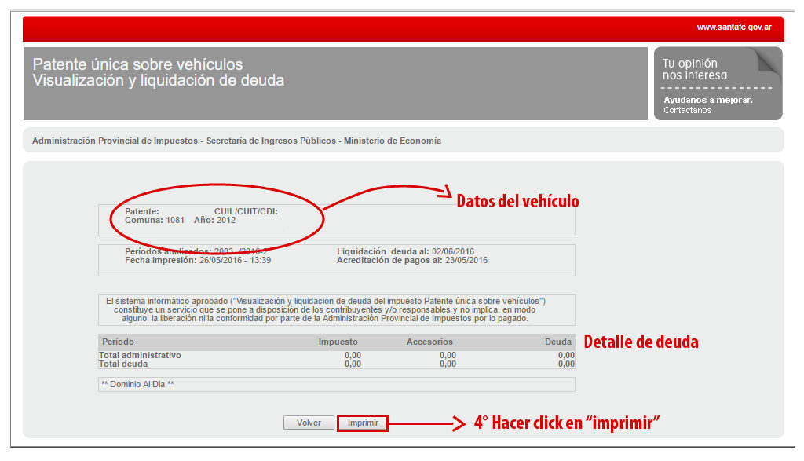Click the Comuna value 1081

tap(175, 221)
